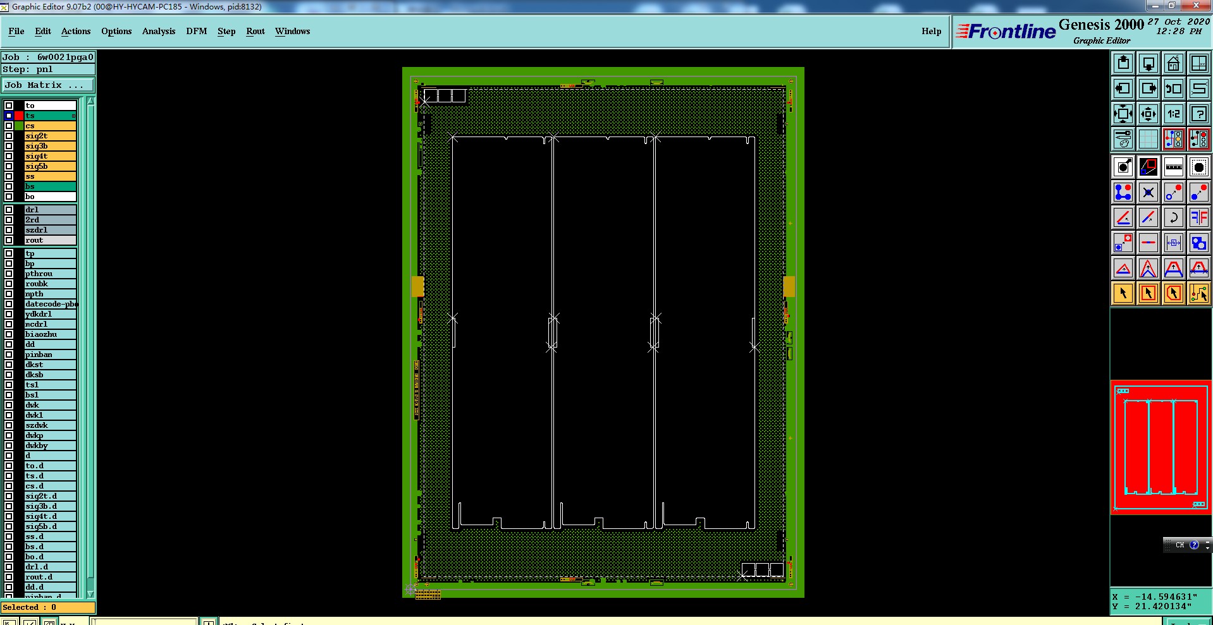
Task: Click the blue-red connected dots icon
Action: coord(1123,192)
